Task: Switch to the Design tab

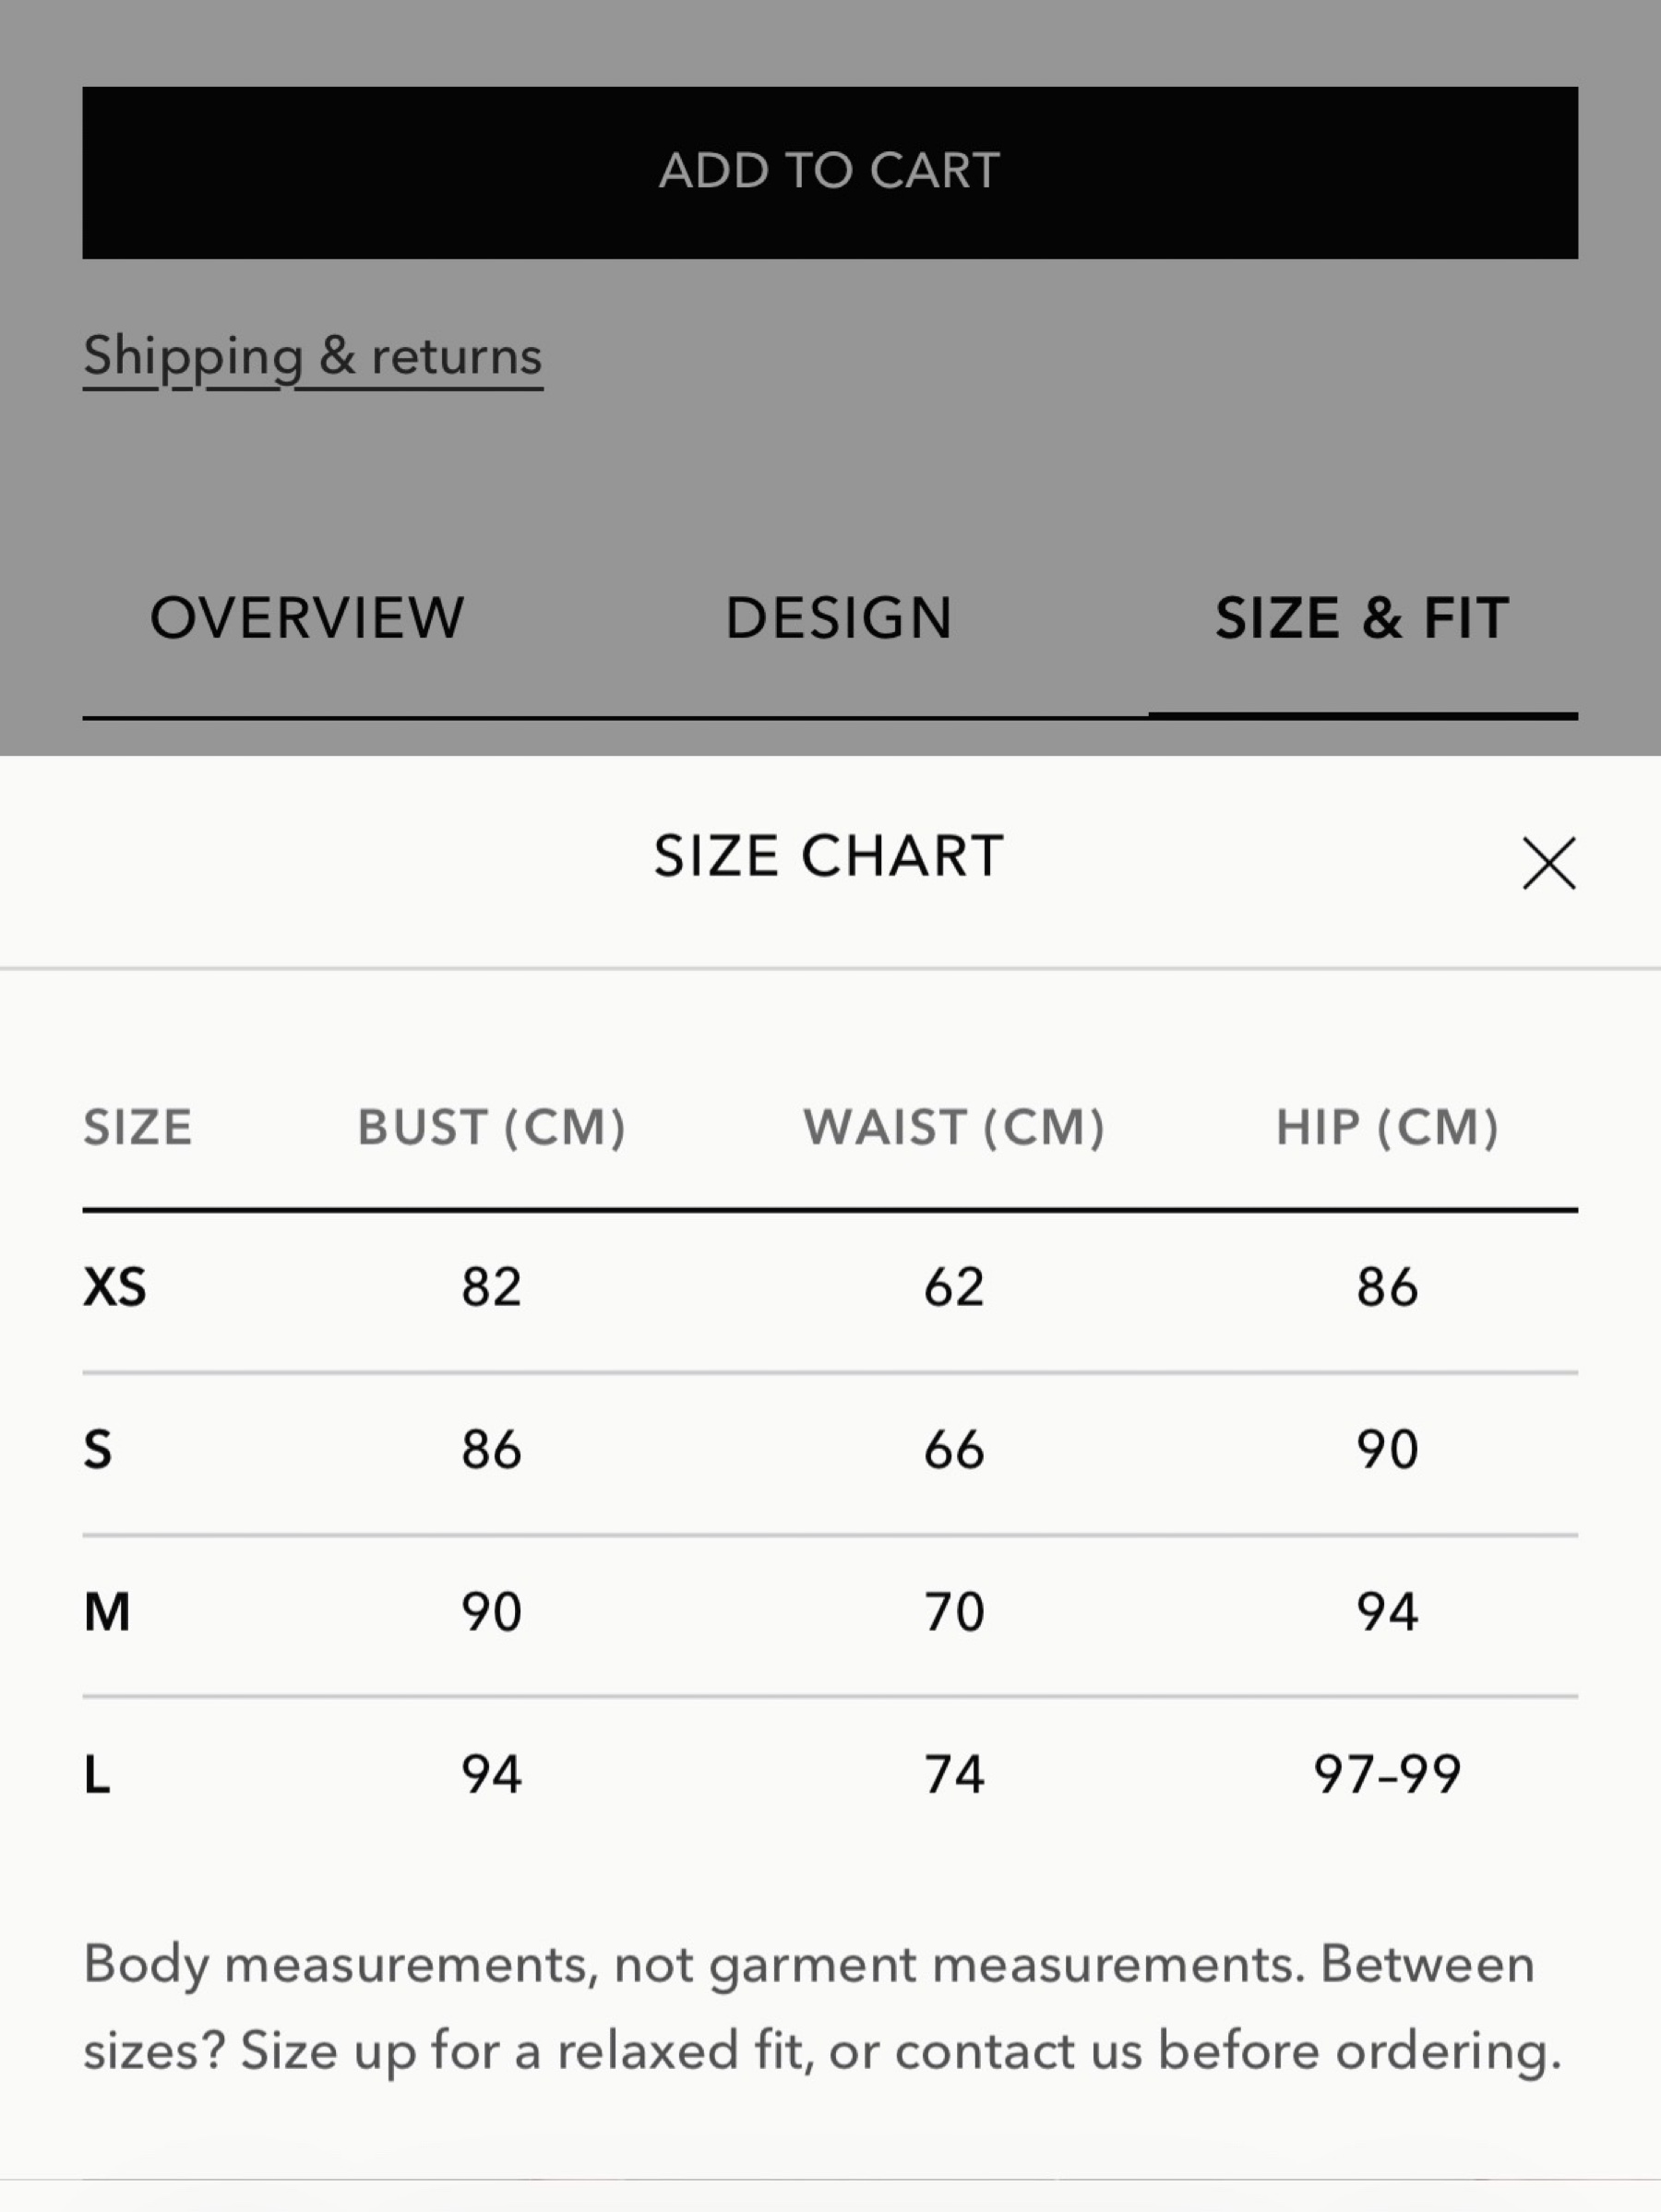Action: (x=838, y=617)
